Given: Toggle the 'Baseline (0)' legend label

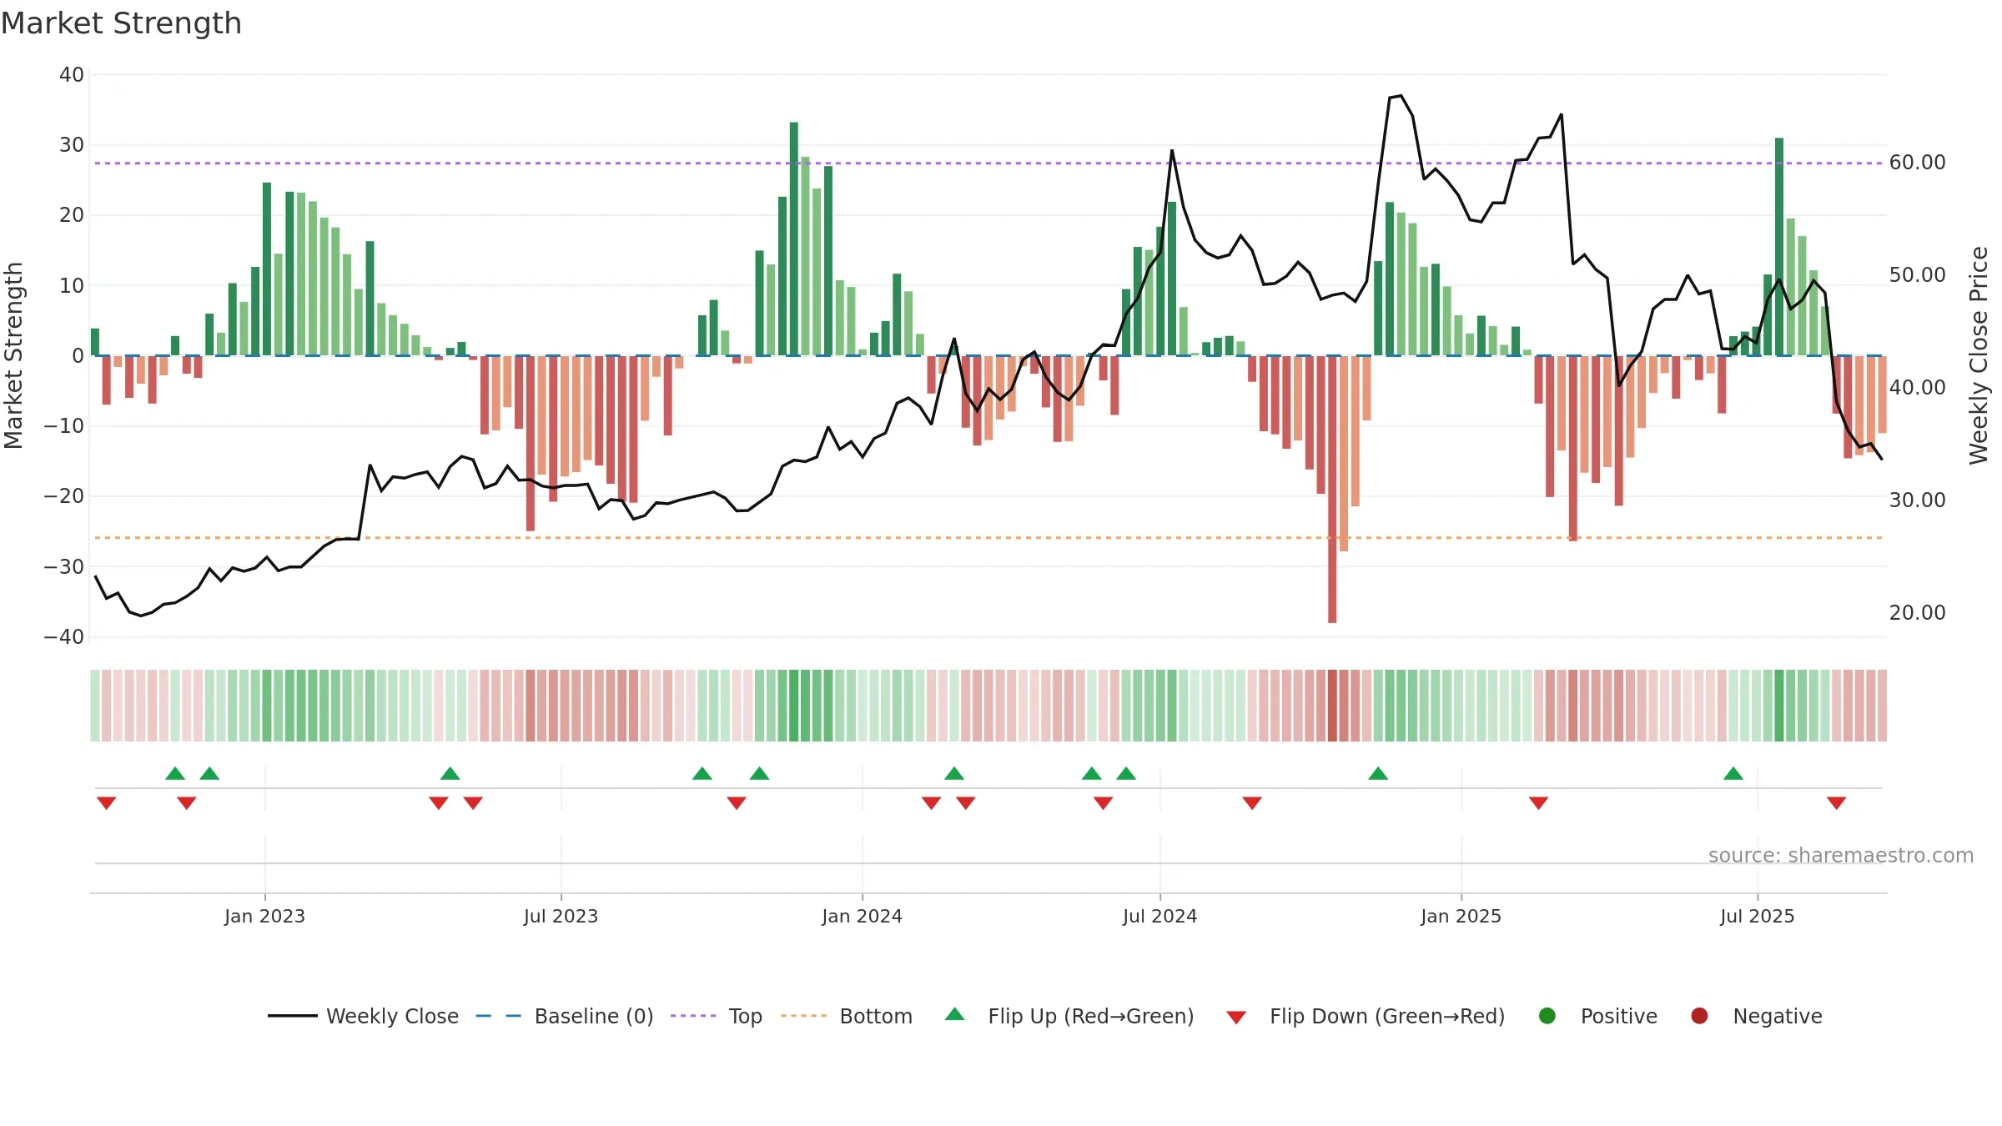Looking at the screenshot, I should (x=594, y=1016).
